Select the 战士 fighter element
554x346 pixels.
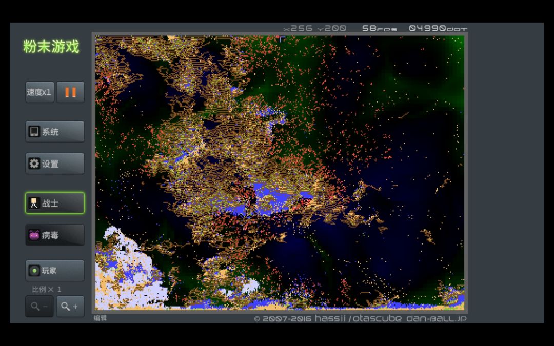pos(55,203)
